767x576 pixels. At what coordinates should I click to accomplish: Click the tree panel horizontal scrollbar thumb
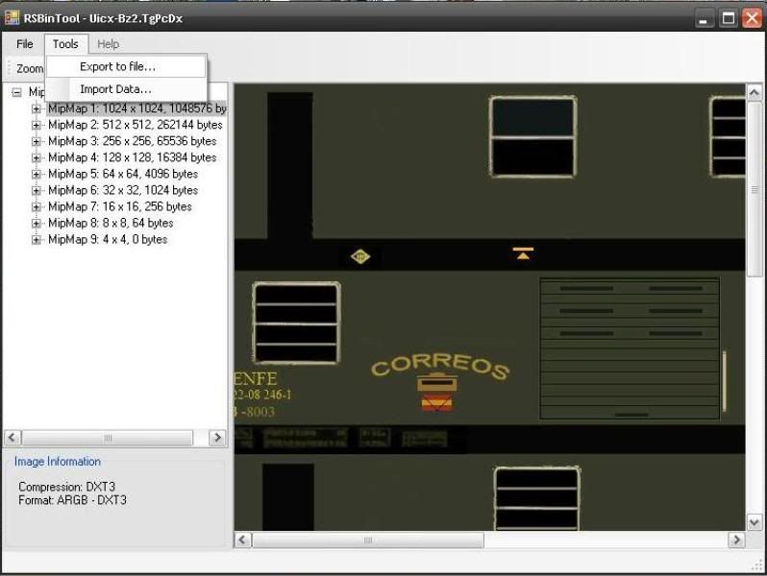point(108,438)
